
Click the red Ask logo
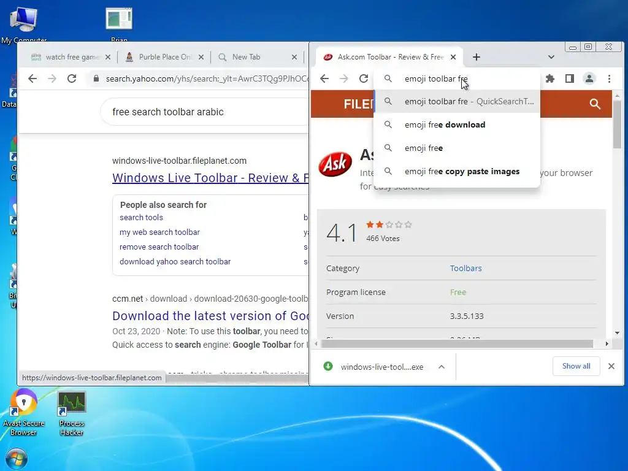[335, 164]
